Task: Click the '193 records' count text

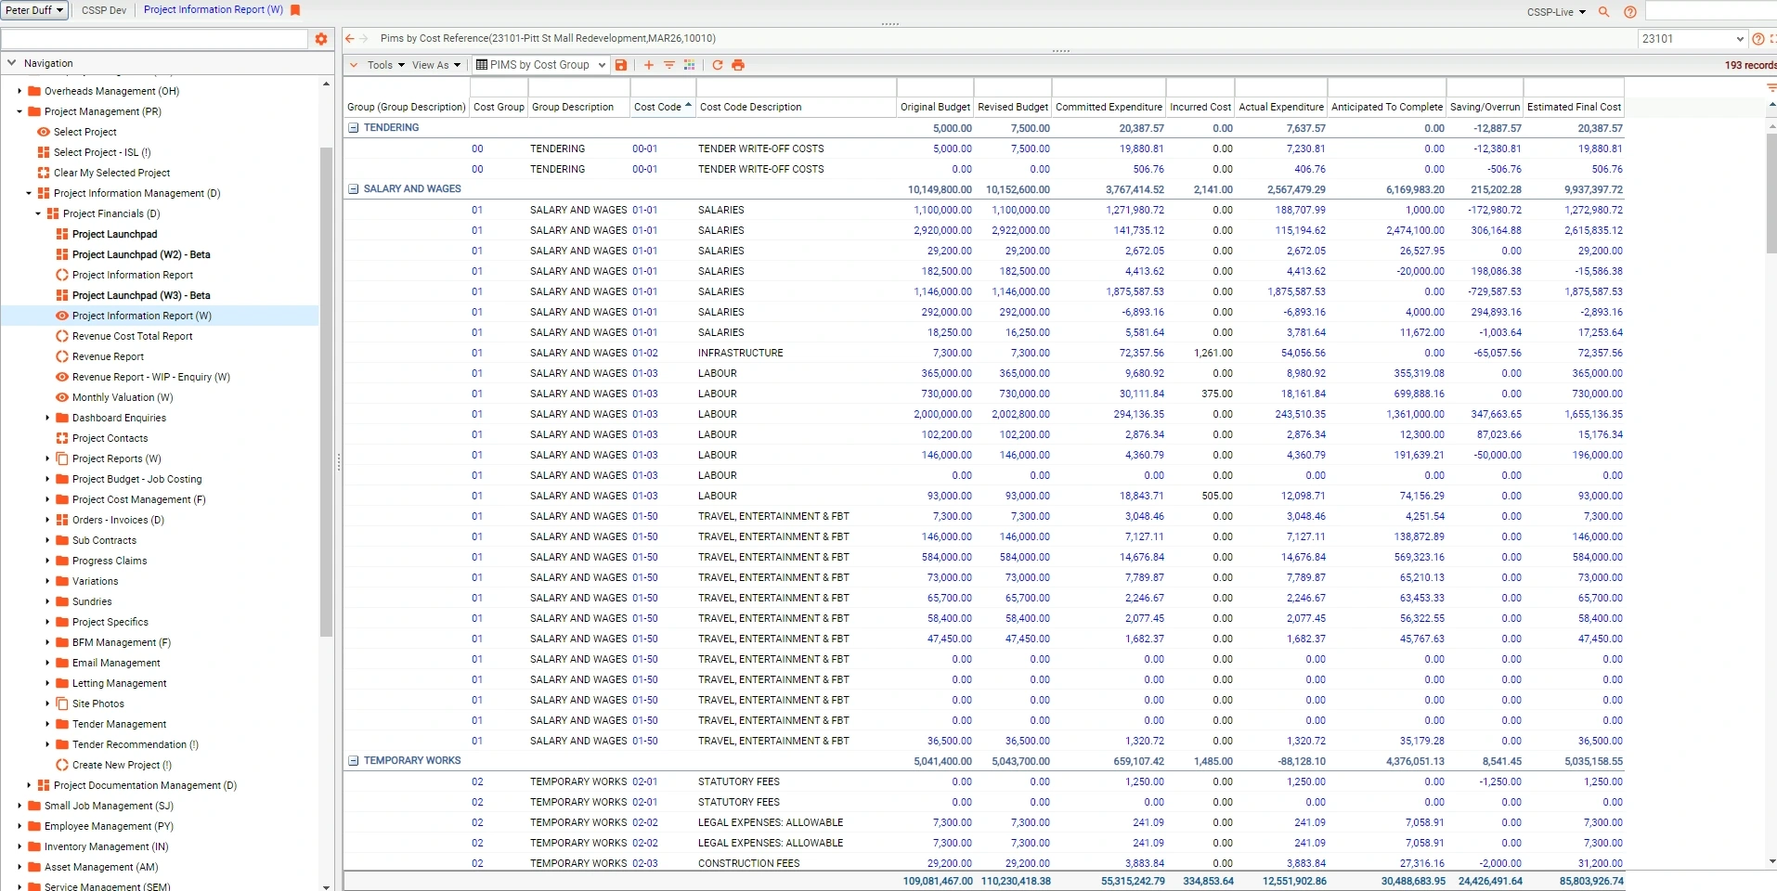Action: point(1750,65)
